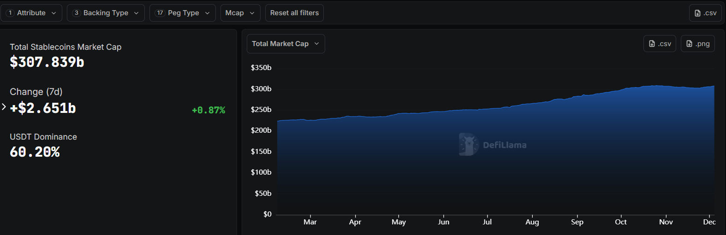Click the Jul marker on chart x-axis

tap(487, 222)
